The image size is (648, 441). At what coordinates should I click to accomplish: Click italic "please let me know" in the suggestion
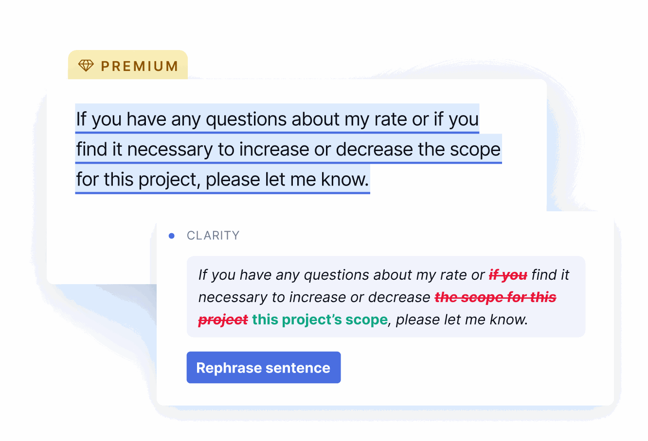coord(461,320)
